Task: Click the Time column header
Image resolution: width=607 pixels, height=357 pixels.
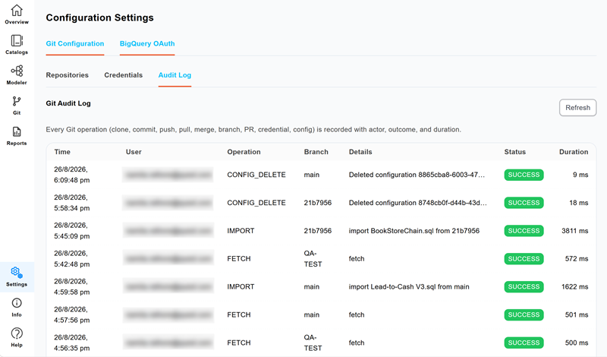Action: click(x=62, y=152)
